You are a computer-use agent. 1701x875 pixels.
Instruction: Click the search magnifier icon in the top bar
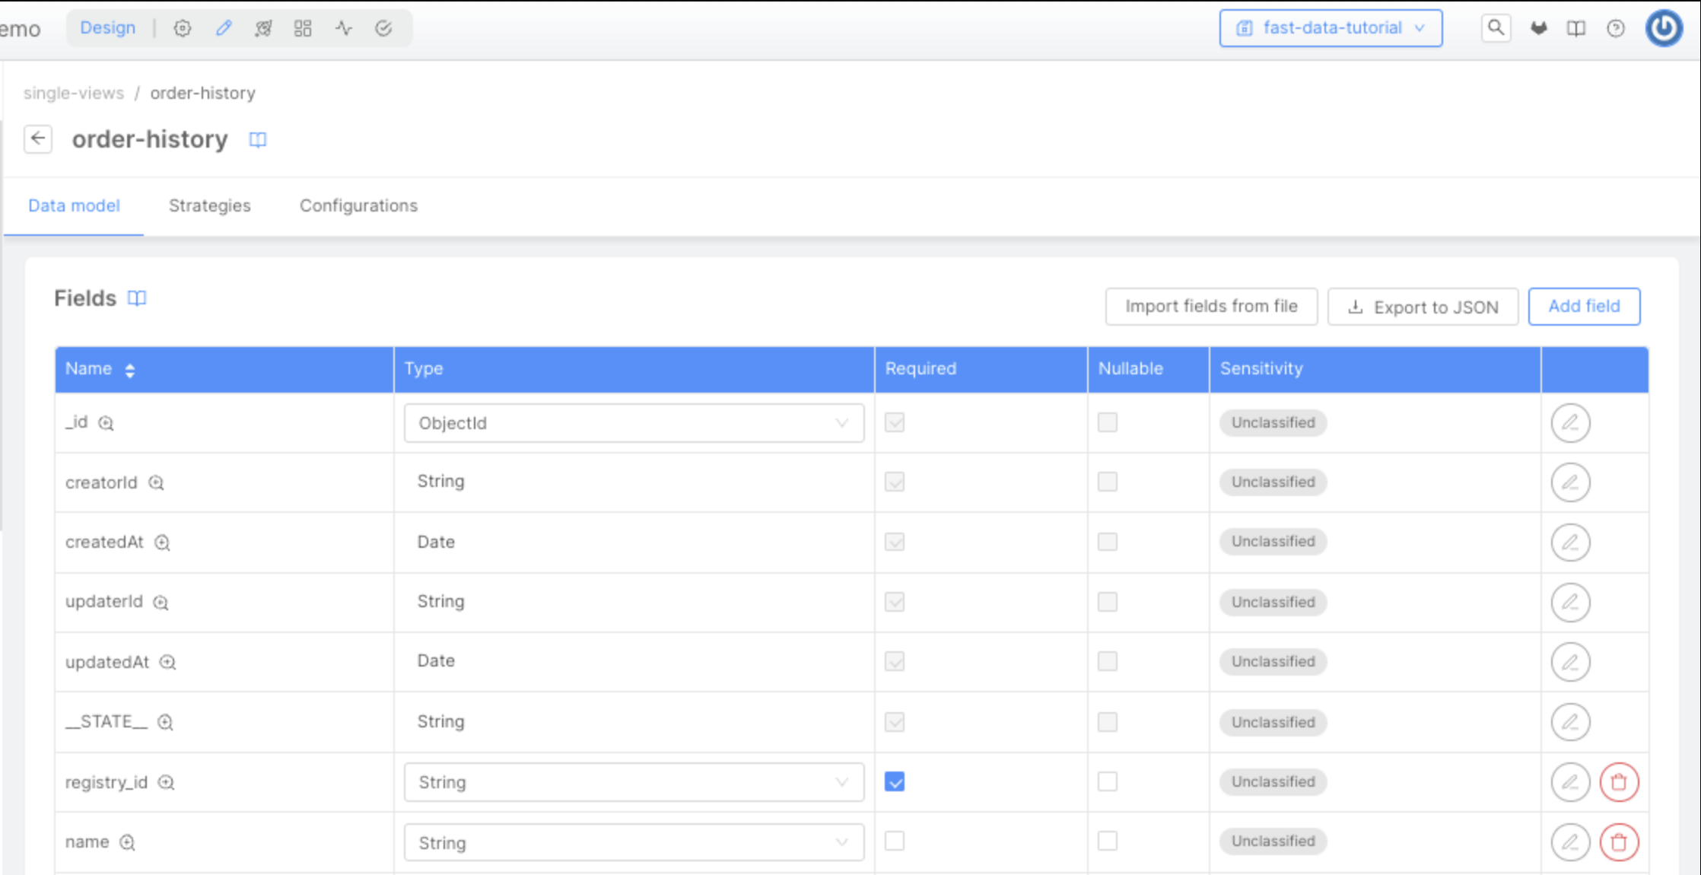point(1495,28)
